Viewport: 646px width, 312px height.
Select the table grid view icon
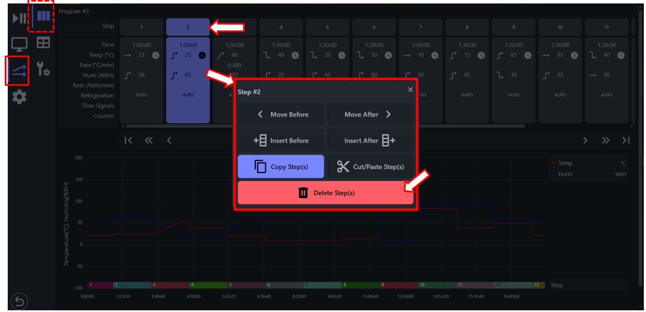tap(43, 43)
